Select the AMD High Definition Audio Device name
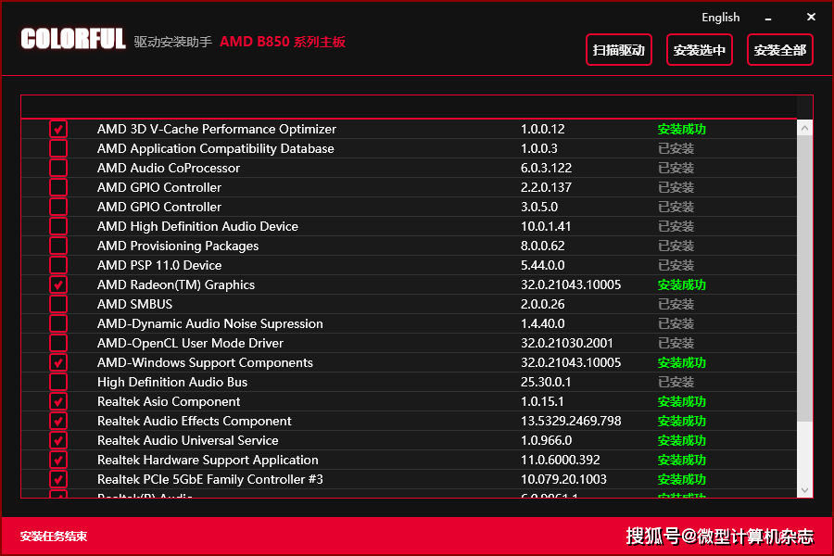 (198, 227)
